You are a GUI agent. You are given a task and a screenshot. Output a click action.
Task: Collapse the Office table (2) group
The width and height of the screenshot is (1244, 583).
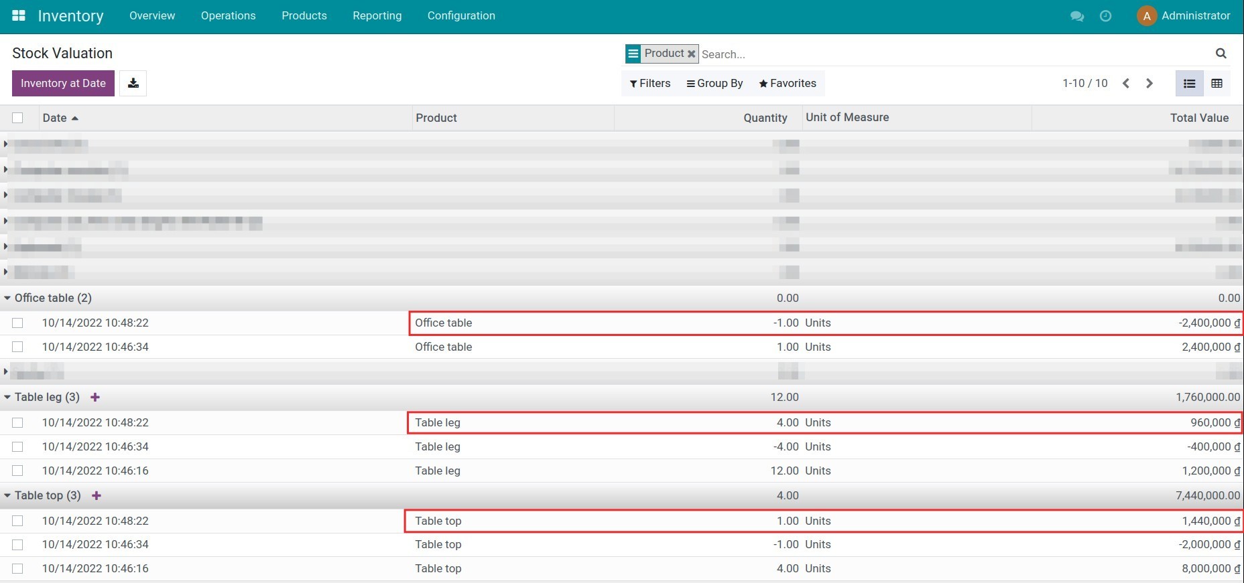(x=47, y=298)
